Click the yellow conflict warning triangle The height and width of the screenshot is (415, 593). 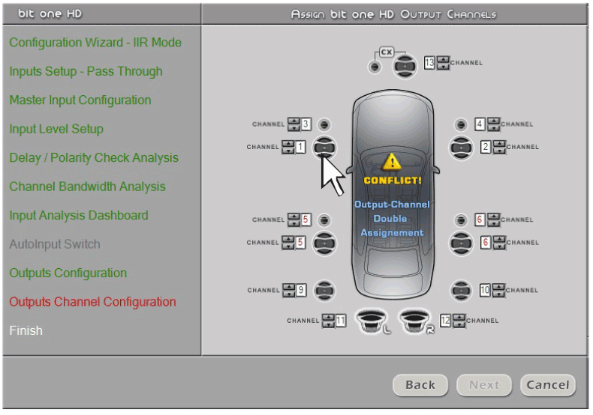pyautogui.click(x=392, y=162)
